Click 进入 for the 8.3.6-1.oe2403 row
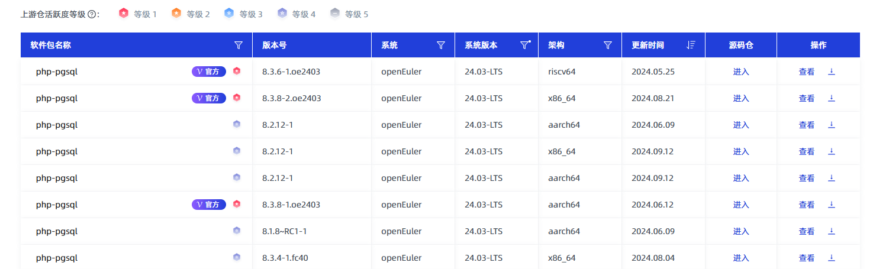 (741, 72)
